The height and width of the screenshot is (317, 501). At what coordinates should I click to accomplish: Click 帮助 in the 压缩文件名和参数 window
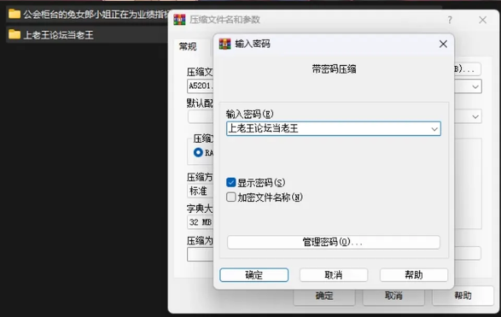(463, 296)
